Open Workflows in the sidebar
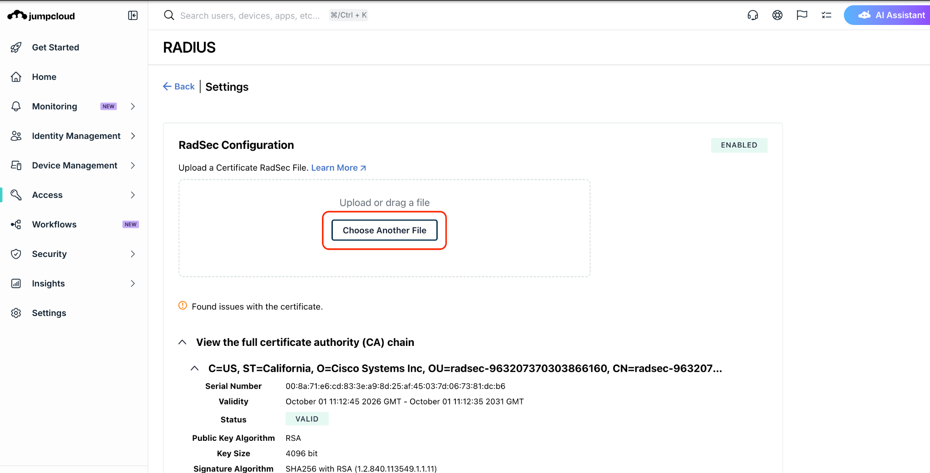930x473 pixels. tap(54, 224)
